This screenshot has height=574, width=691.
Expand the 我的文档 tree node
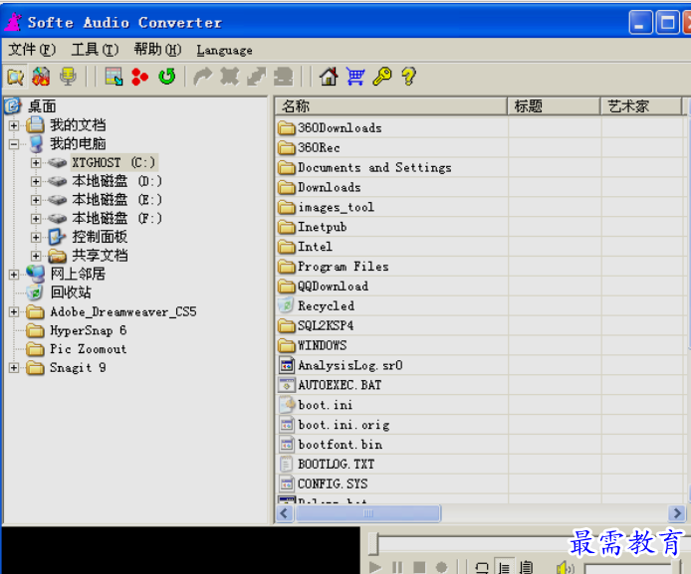coord(14,125)
